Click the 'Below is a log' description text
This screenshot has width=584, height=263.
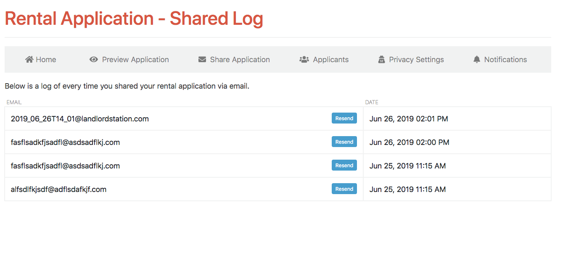[127, 87]
